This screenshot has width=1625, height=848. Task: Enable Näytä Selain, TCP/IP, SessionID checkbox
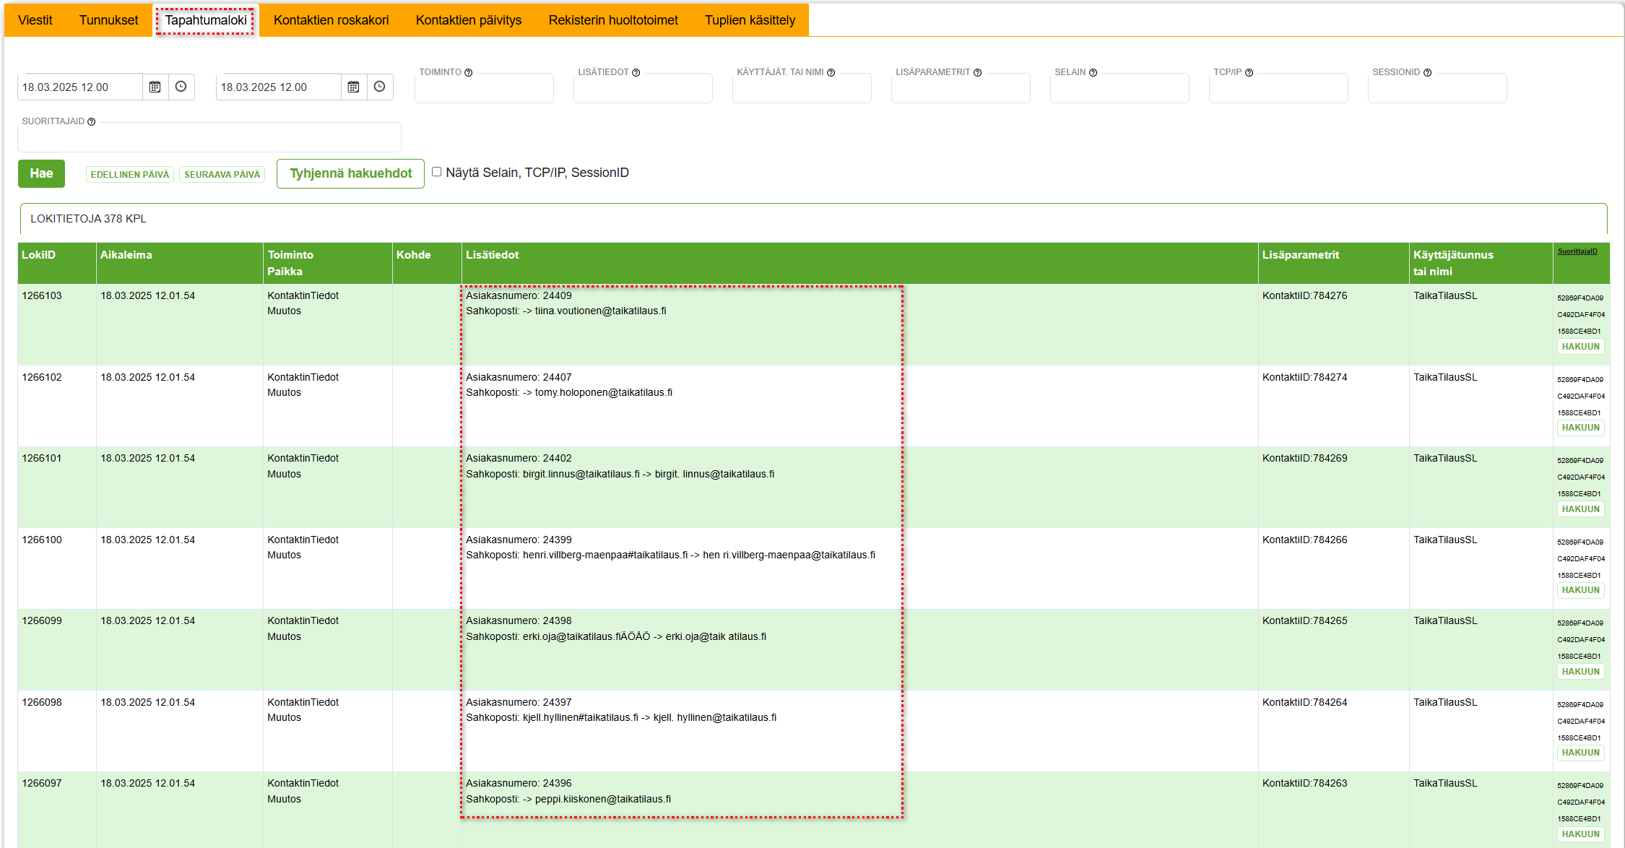(436, 172)
